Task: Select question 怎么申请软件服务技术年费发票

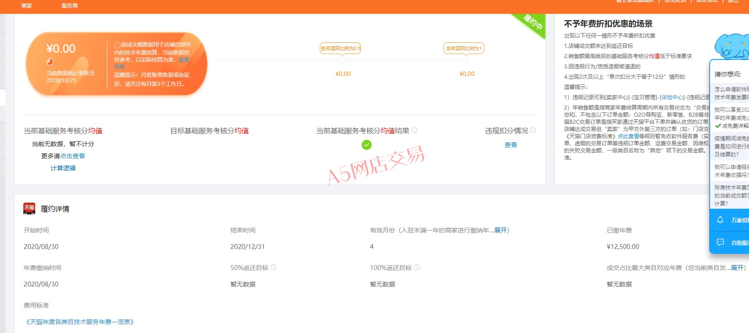Action: pos(730,93)
